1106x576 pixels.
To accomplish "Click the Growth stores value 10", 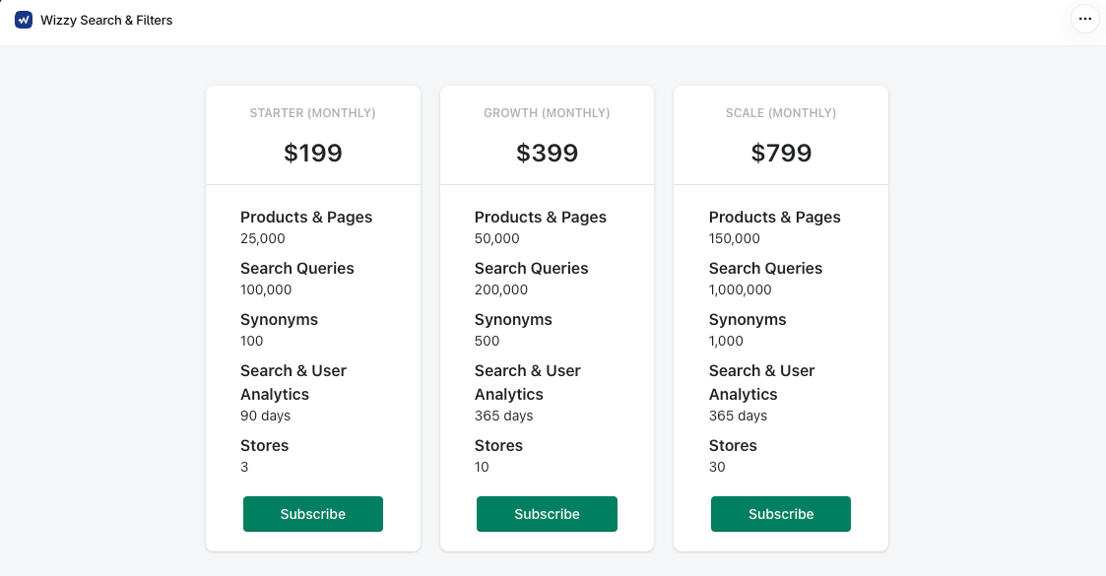I will pos(482,467).
